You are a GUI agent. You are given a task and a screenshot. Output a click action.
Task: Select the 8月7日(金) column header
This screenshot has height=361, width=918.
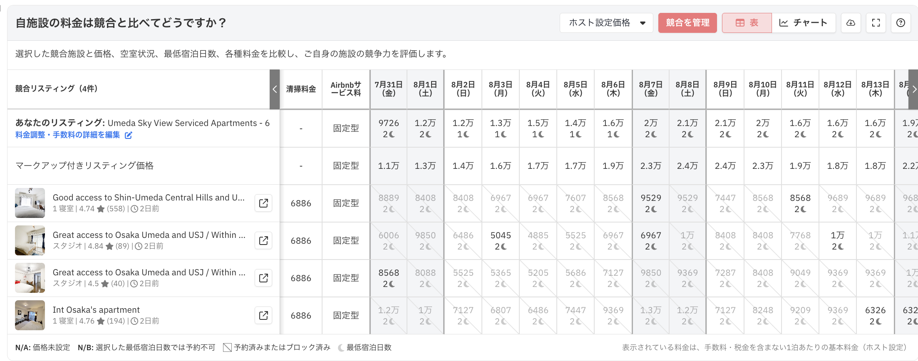(651, 89)
